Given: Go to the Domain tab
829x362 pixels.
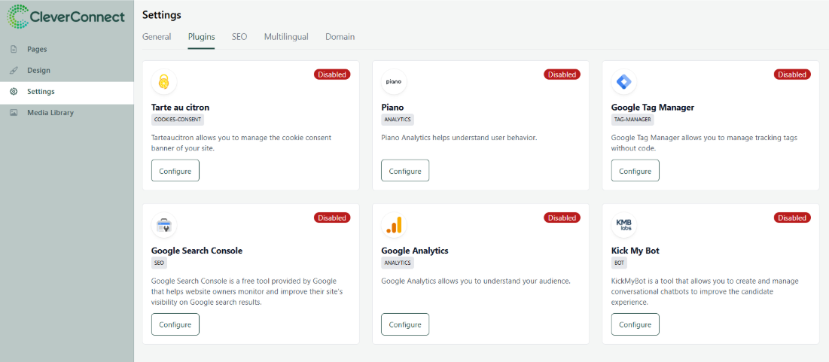Looking at the screenshot, I should pyautogui.click(x=340, y=37).
